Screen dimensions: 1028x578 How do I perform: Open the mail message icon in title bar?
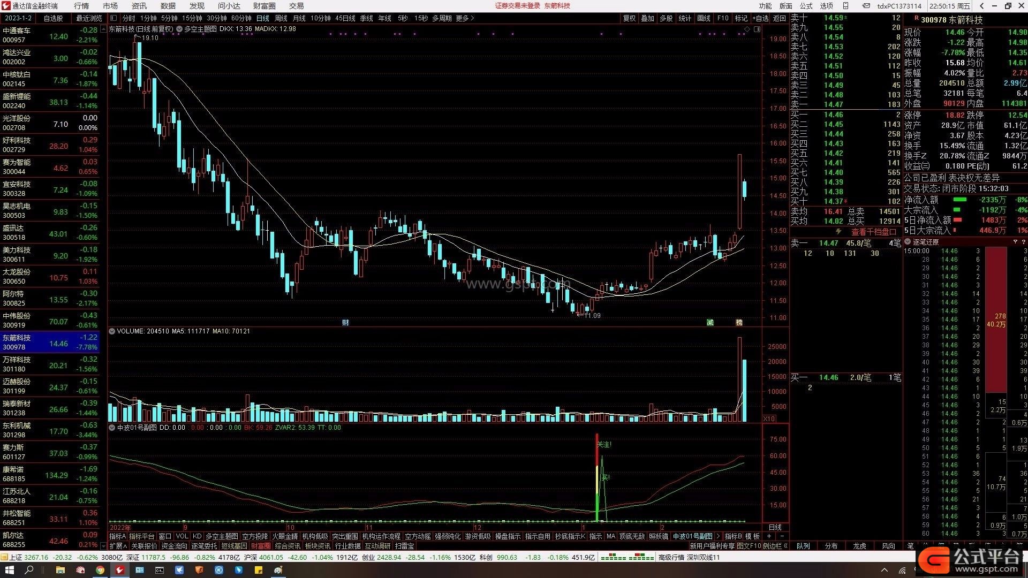(866, 6)
